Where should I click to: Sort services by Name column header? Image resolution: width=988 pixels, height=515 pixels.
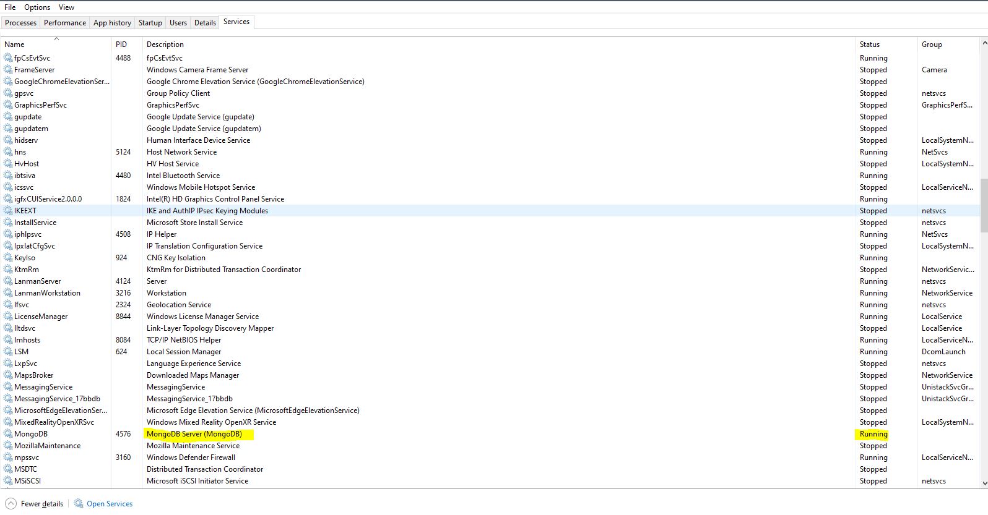tap(15, 45)
